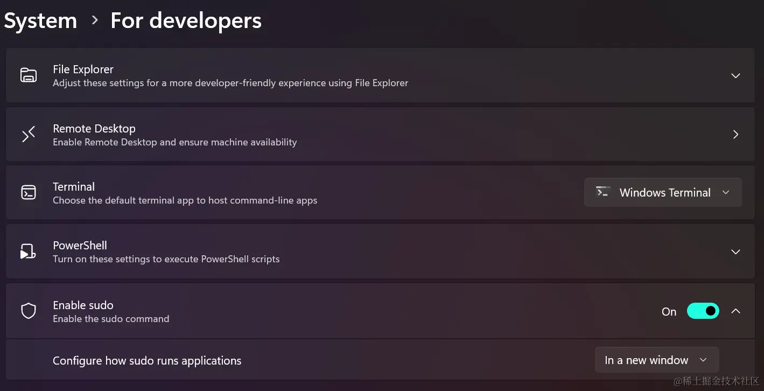The width and height of the screenshot is (764, 391).
Task: Click the File Explorer folder icon
Action: pyautogui.click(x=28, y=75)
